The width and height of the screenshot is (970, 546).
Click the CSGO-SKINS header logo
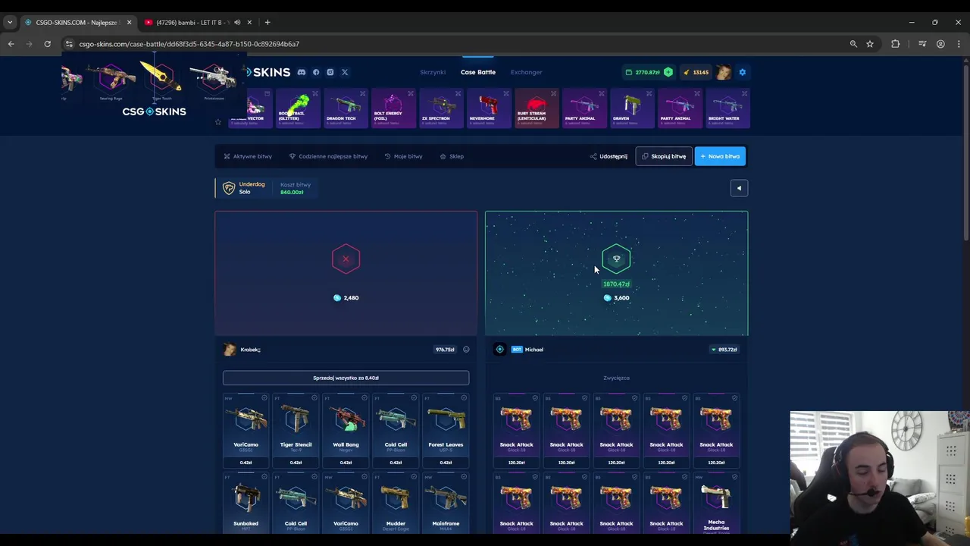(267, 72)
